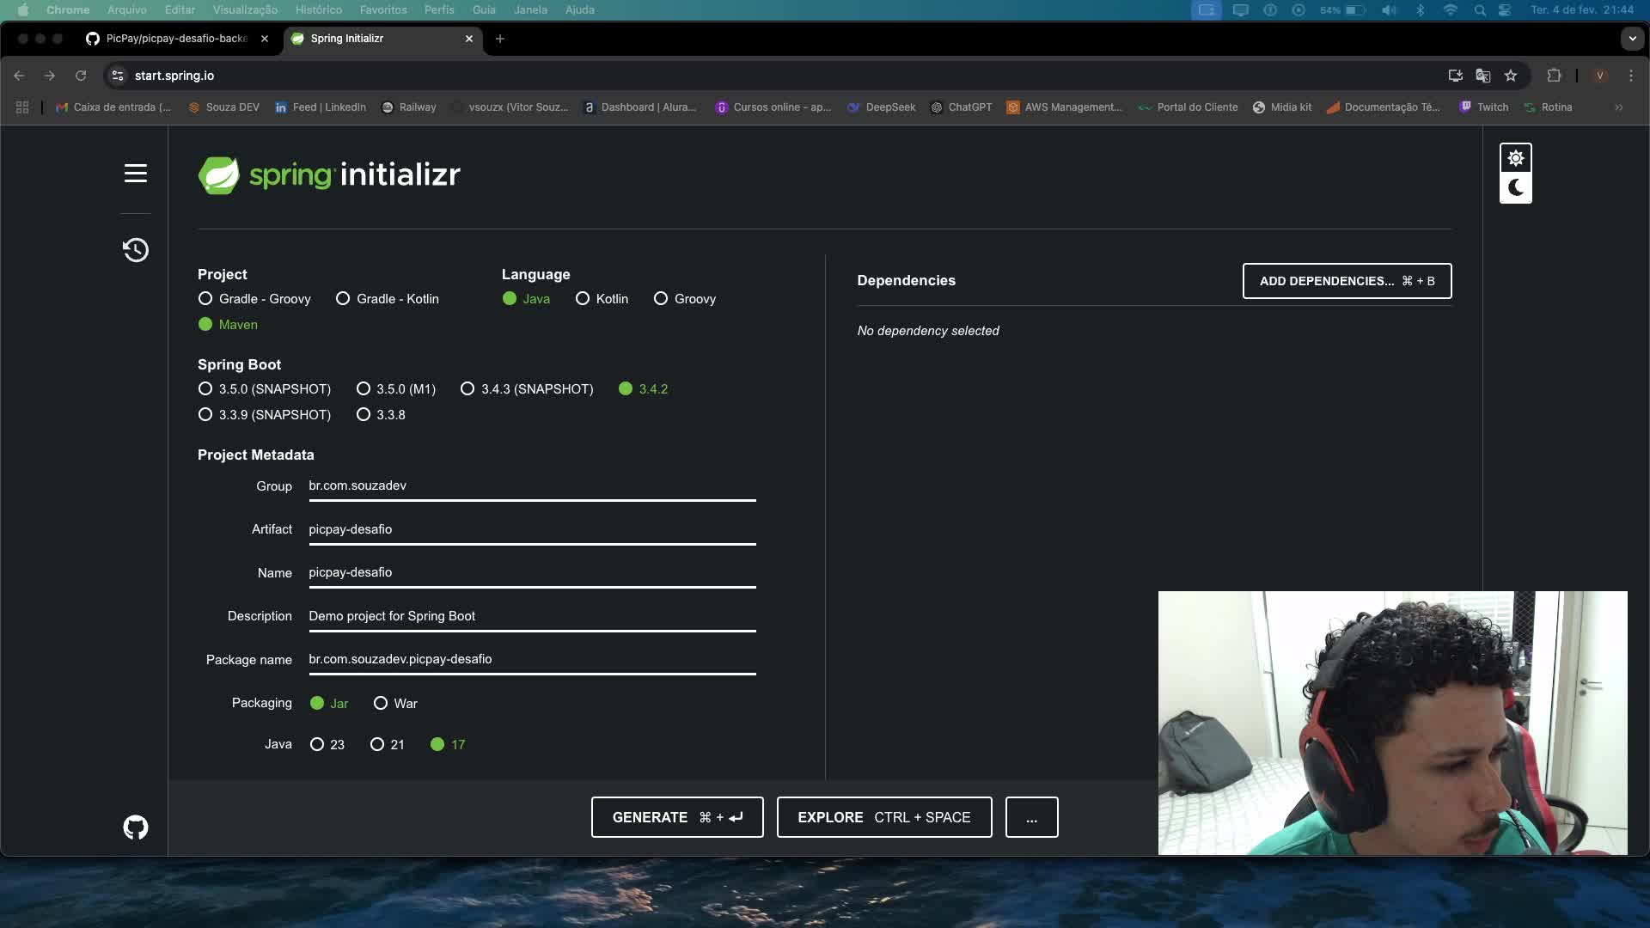Open the Chrome three-dot menu

coord(1631,76)
